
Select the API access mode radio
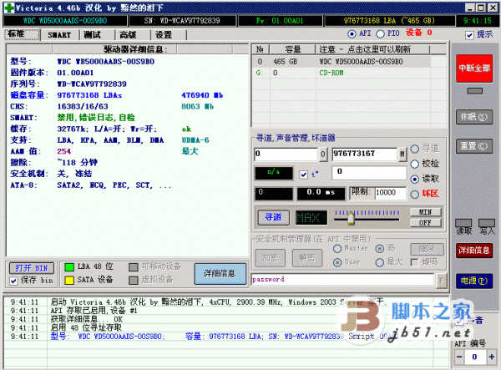click(x=352, y=34)
